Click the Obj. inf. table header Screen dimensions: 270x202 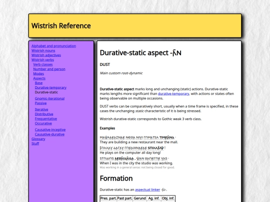click(x=168, y=199)
